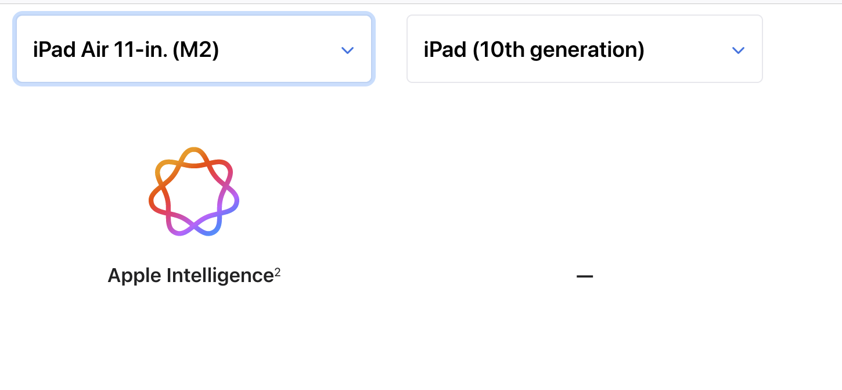Click the Apple Intelligence footnote superscript
Screen dimensions: 842x390
click(x=278, y=270)
